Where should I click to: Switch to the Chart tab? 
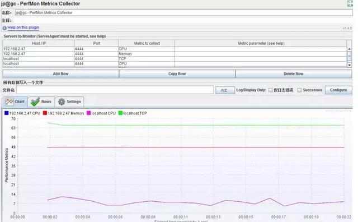coord(15,101)
